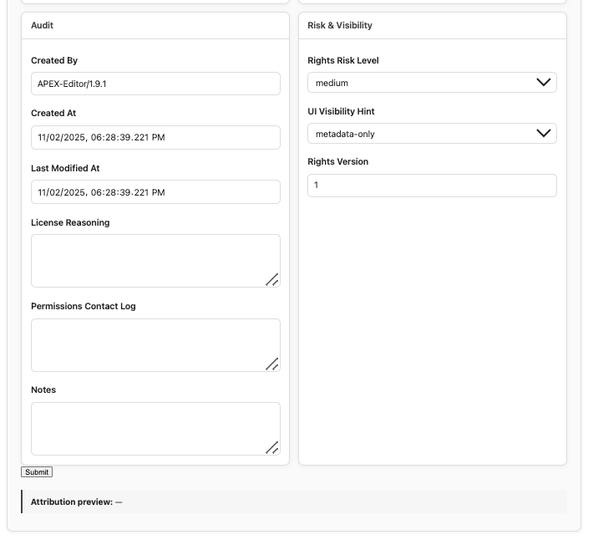Click the 'License Reasoning' field label
Viewport: 593px width, 550px height.
pyautogui.click(x=70, y=222)
